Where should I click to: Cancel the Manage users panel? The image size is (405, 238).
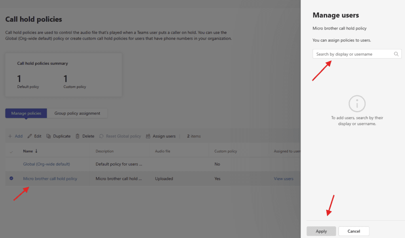coord(354,231)
